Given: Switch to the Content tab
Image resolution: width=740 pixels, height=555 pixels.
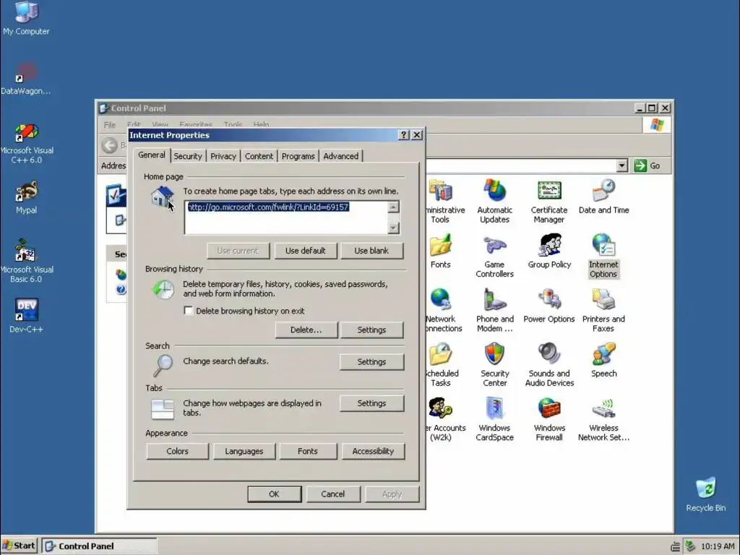Looking at the screenshot, I should [259, 156].
